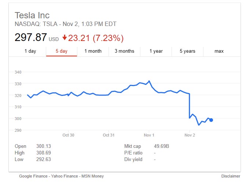Viewport: 246px width, 183px height.
Task: Click the Tesla Inc heading
Action: point(32,15)
